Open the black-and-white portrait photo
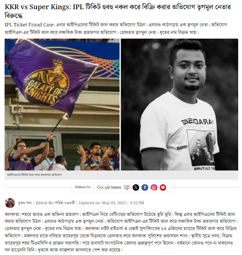Viewport: 242px width, 255px height. pos(179,105)
